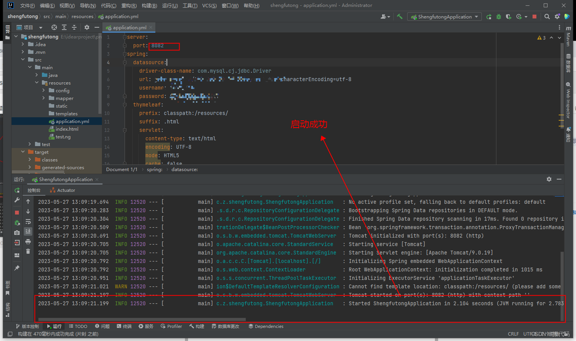
Task: Collapse all nodes in the project tree
Action: point(74,27)
